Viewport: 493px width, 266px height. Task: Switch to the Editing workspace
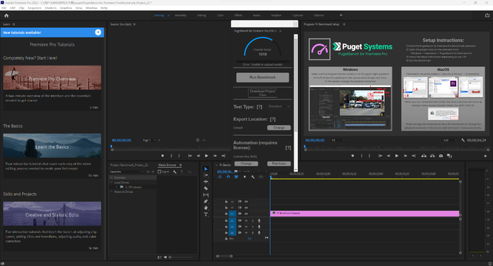202,15
